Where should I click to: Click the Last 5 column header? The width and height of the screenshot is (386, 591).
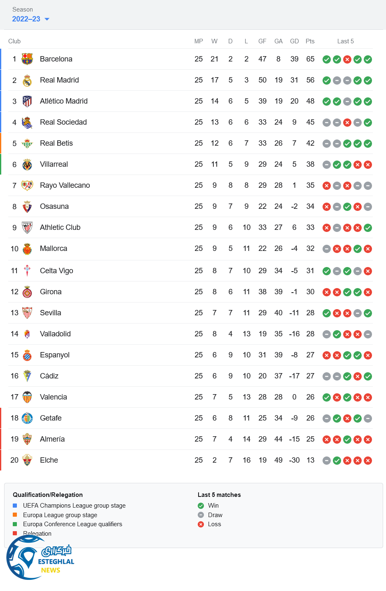point(345,41)
